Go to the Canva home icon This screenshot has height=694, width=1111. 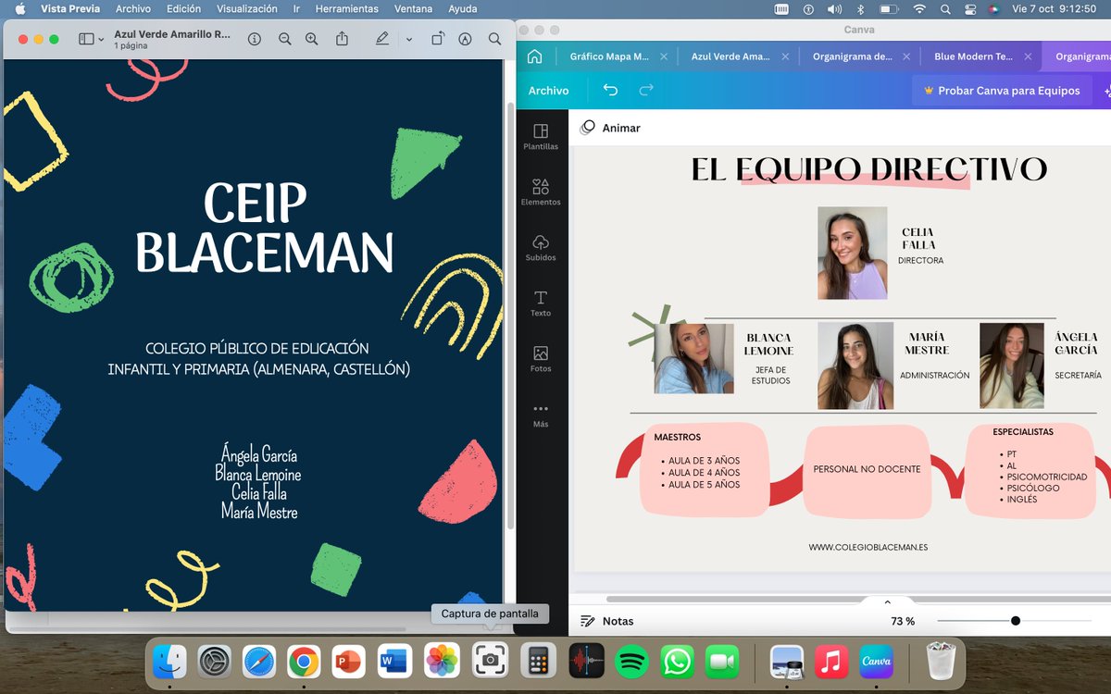pyautogui.click(x=534, y=56)
